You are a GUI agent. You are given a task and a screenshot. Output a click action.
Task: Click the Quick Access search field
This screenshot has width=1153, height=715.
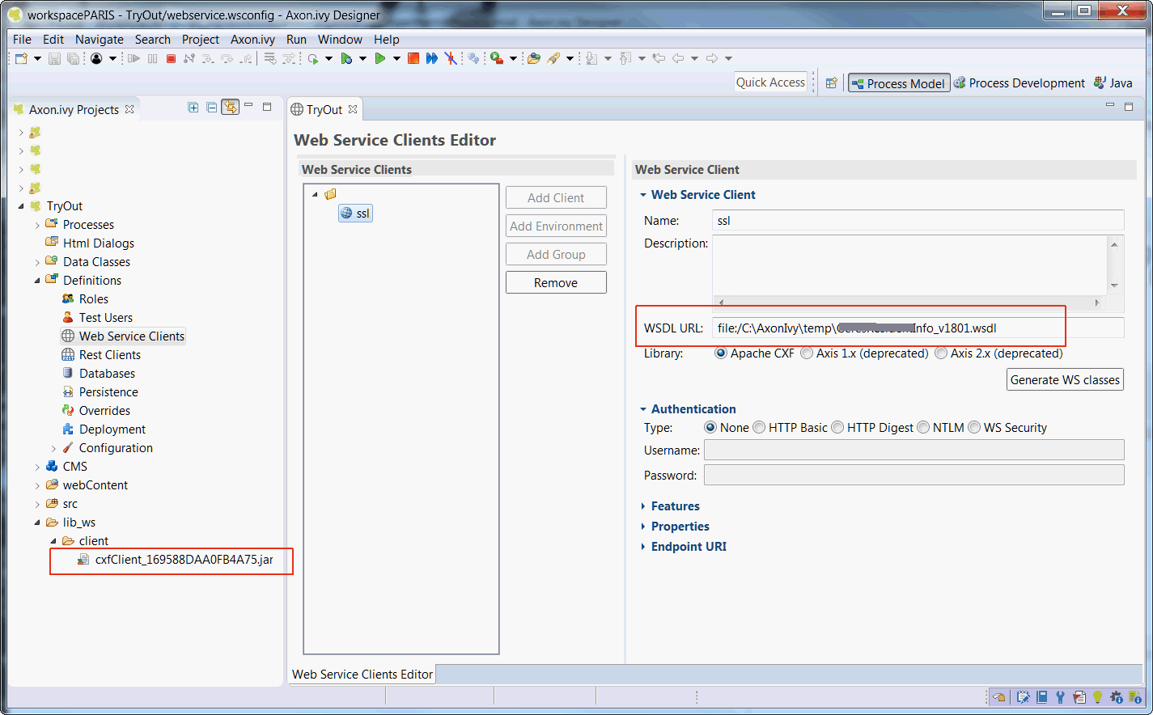click(770, 82)
